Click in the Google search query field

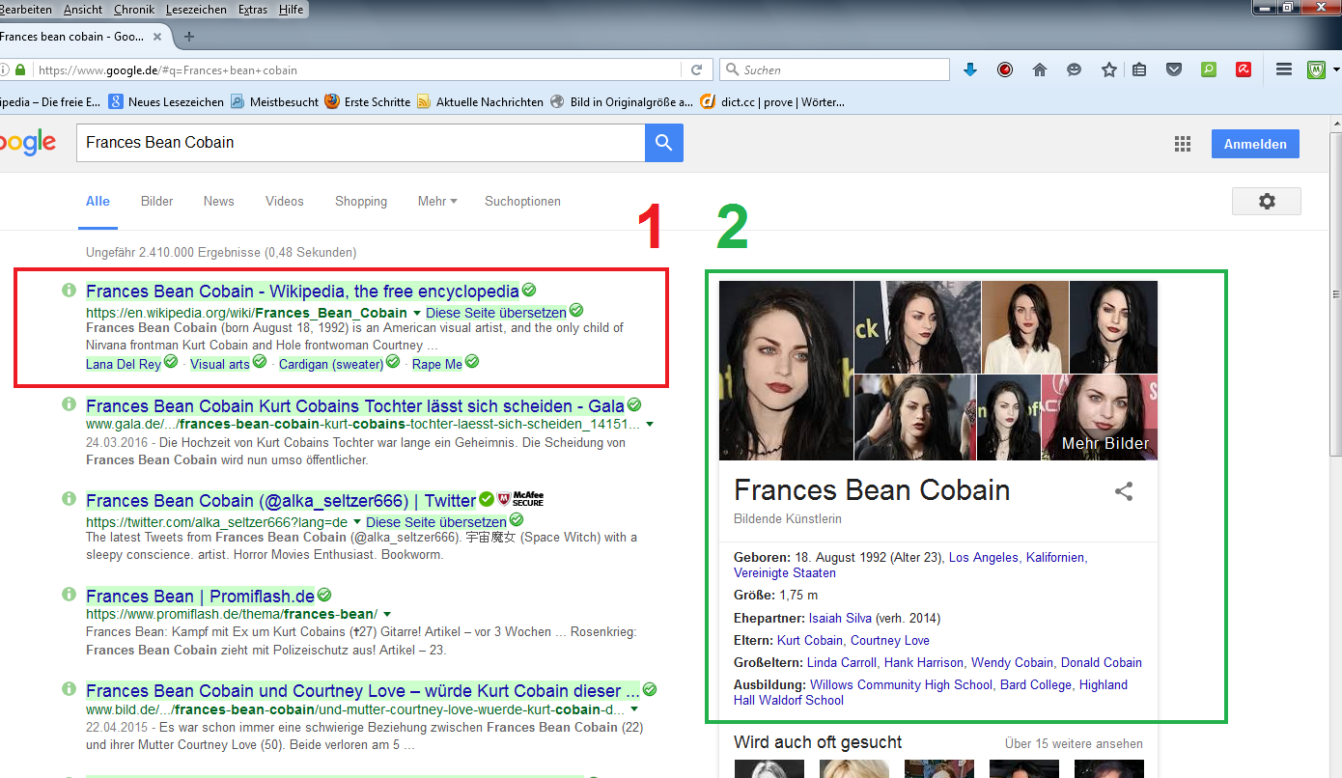361,142
